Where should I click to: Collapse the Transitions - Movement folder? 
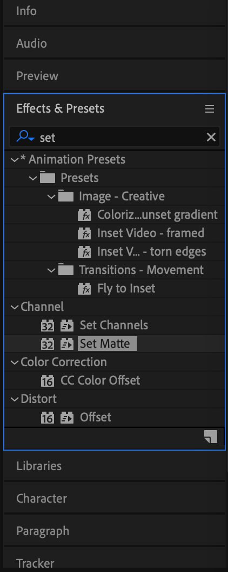[x=52, y=270]
